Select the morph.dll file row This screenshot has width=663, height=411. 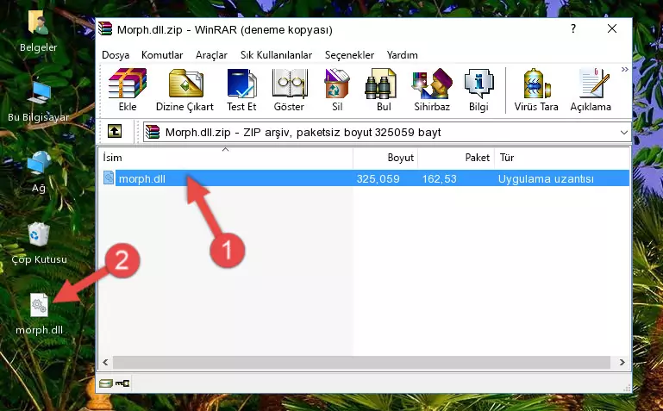(366, 178)
